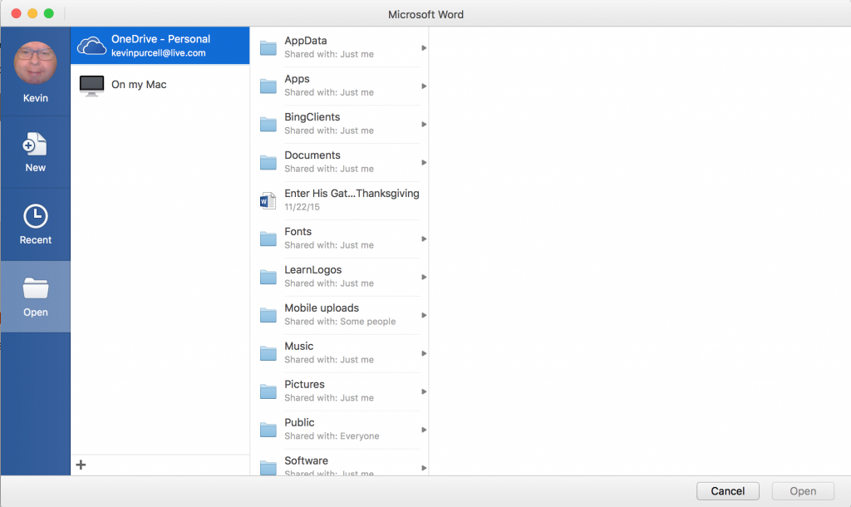Click Kevin's profile avatar picture
This screenshot has height=507, width=851.
(35, 63)
